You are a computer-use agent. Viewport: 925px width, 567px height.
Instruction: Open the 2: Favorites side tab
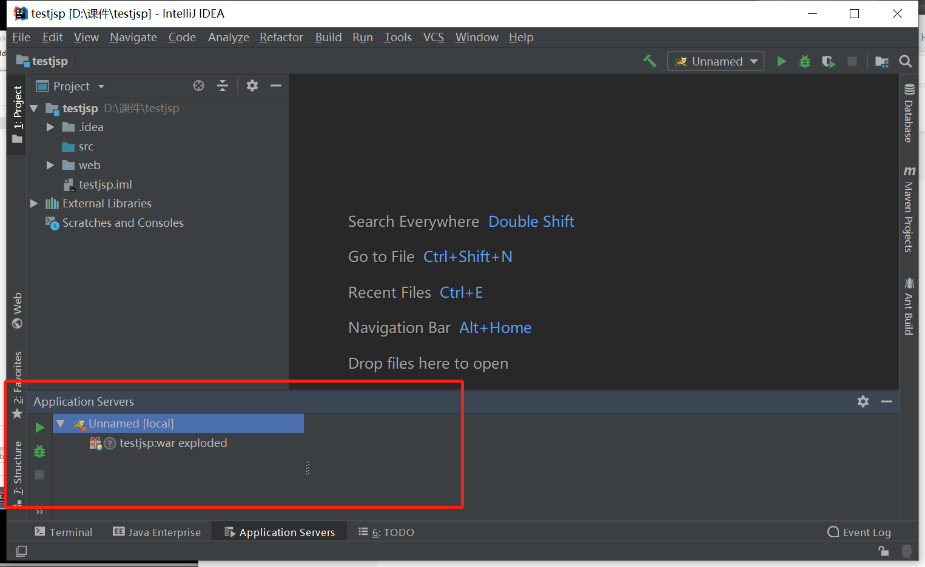point(17,385)
